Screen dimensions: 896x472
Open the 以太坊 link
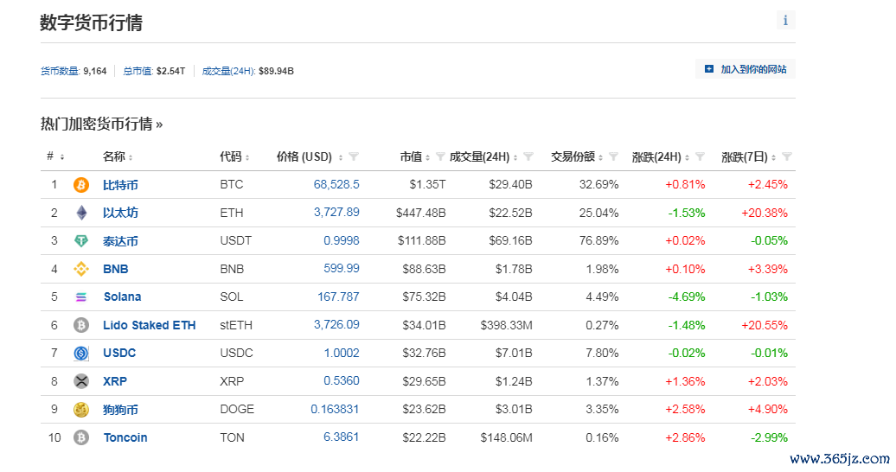pos(120,213)
